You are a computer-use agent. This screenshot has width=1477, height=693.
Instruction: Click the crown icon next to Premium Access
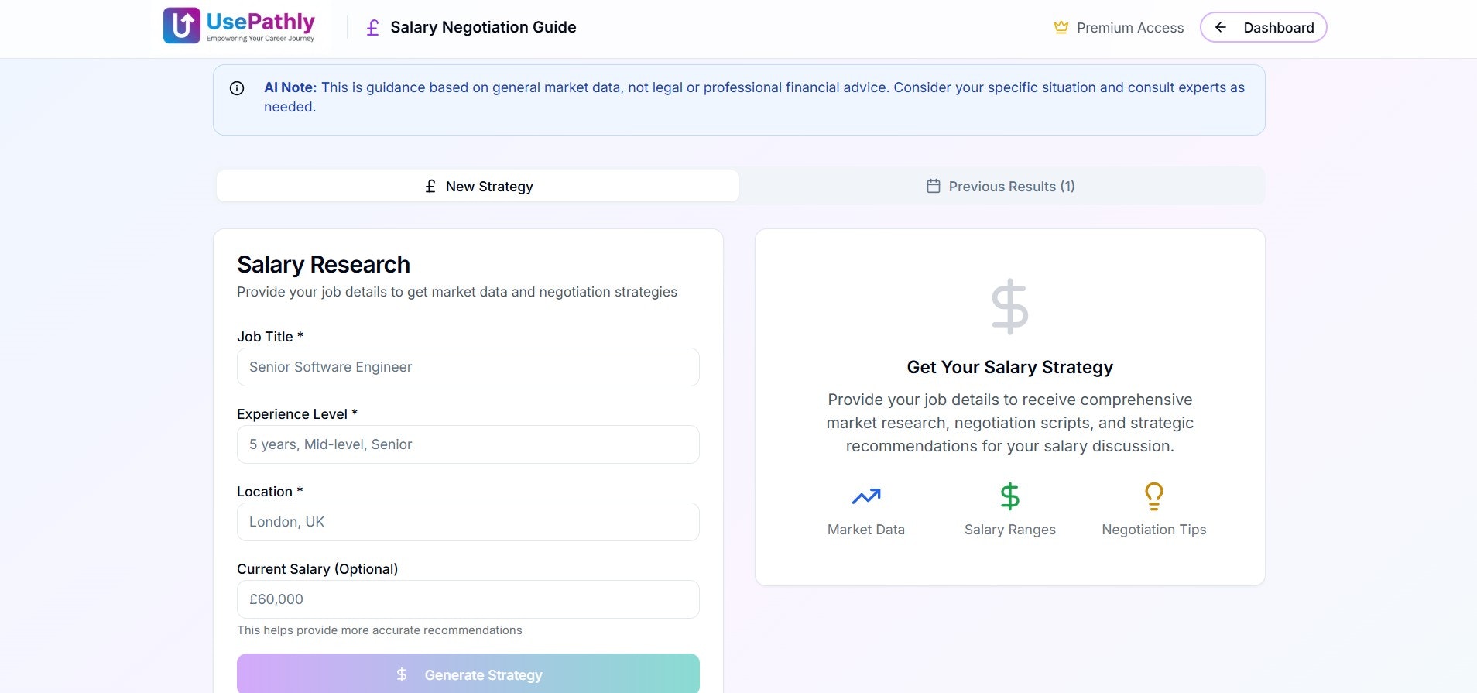pos(1061,28)
